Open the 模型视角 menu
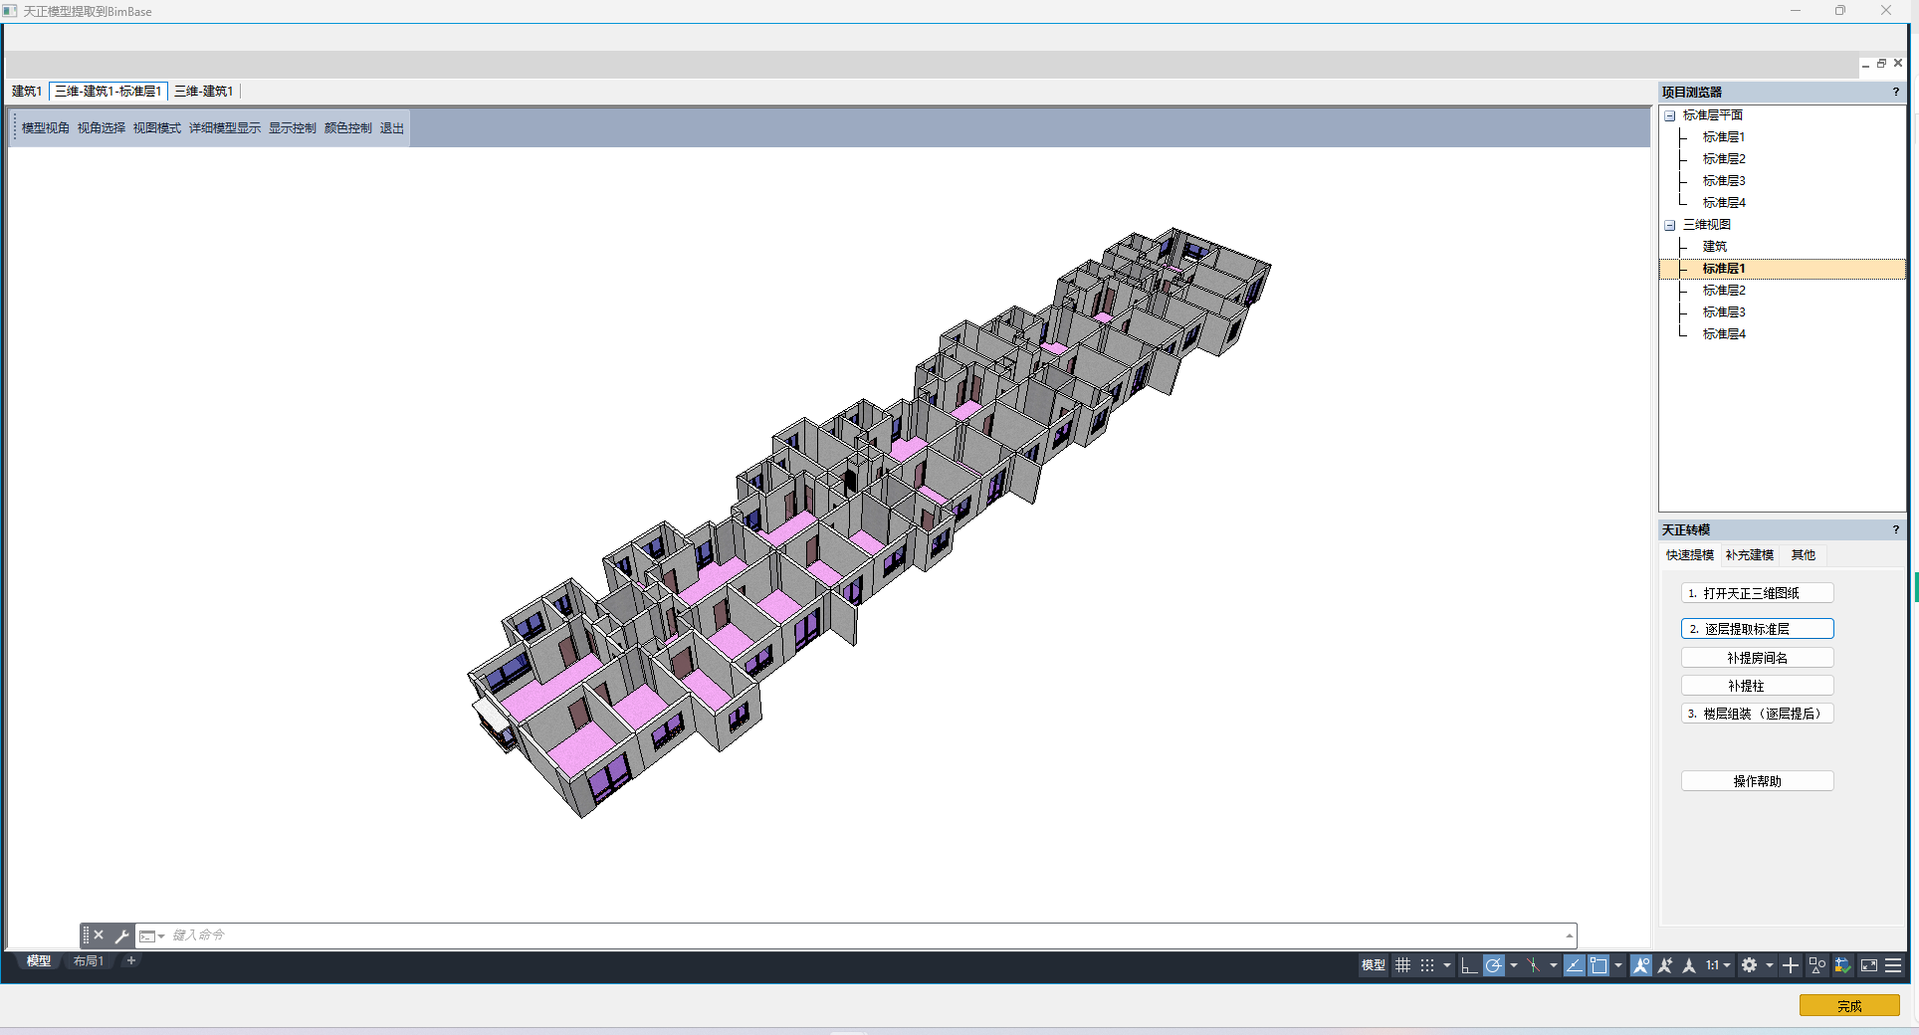This screenshot has width=1919, height=1035. (x=46, y=128)
